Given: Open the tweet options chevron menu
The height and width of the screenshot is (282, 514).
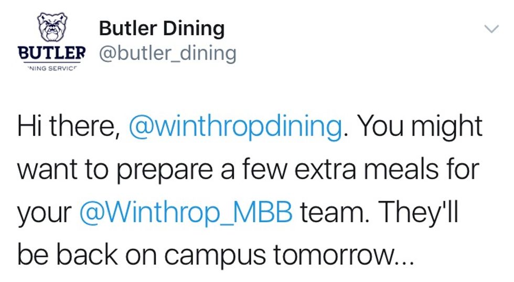Looking at the screenshot, I should 491,30.
